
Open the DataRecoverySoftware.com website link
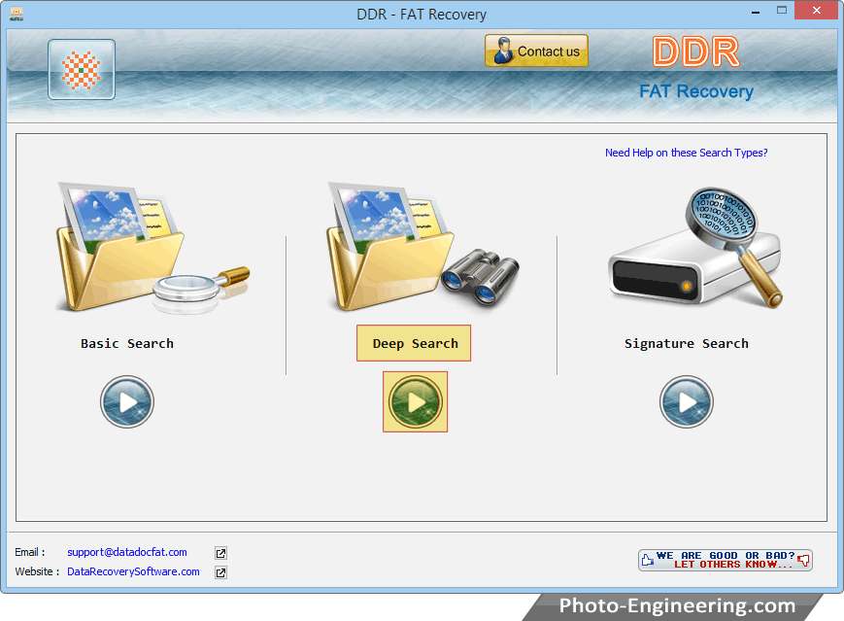coord(133,571)
